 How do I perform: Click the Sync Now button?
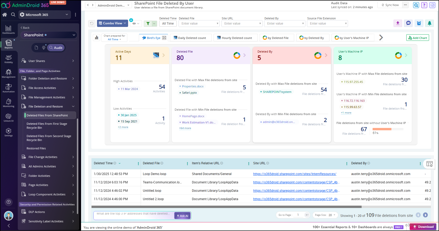point(390,5)
